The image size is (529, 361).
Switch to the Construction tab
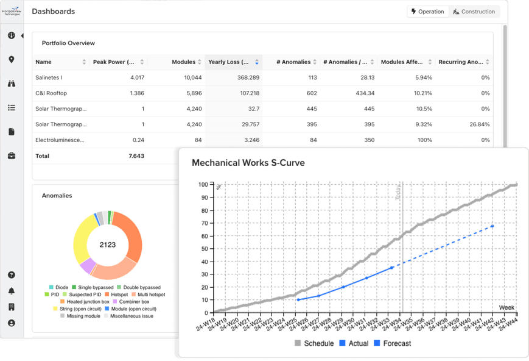coord(474,12)
